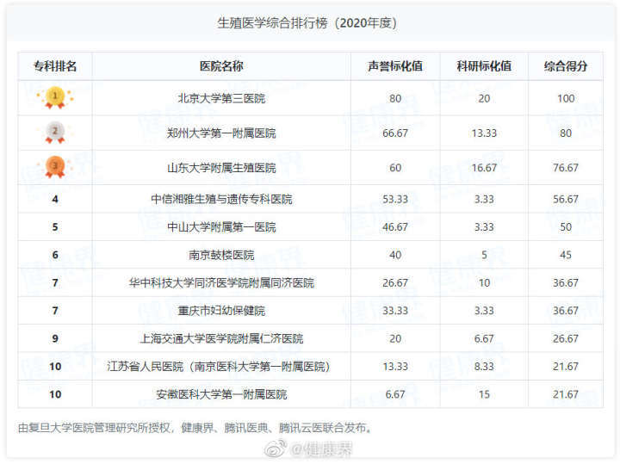Image resolution: width=620 pixels, height=464 pixels.
Task: Select hospital name 南京鼓楼医院
Action: 221,255
